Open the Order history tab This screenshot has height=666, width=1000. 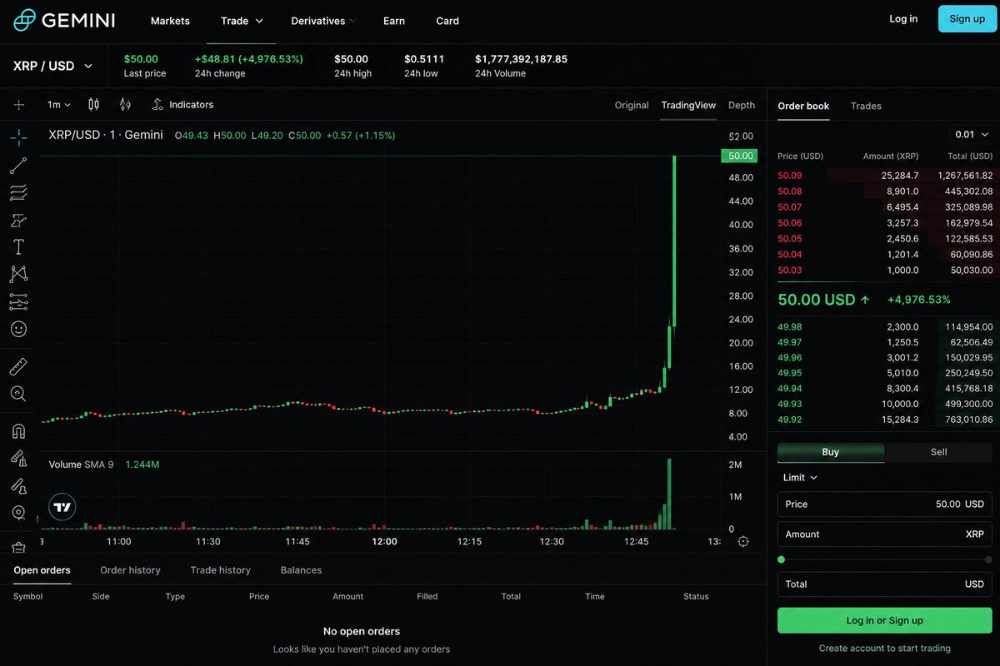click(x=130, y=570)
